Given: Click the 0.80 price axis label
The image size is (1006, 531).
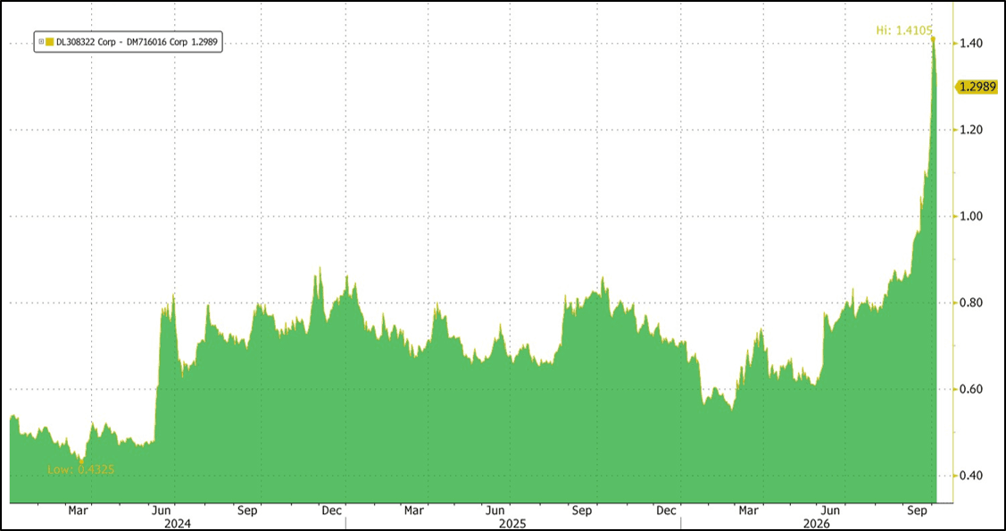Looking at the screenshot, I should point(973,303).
